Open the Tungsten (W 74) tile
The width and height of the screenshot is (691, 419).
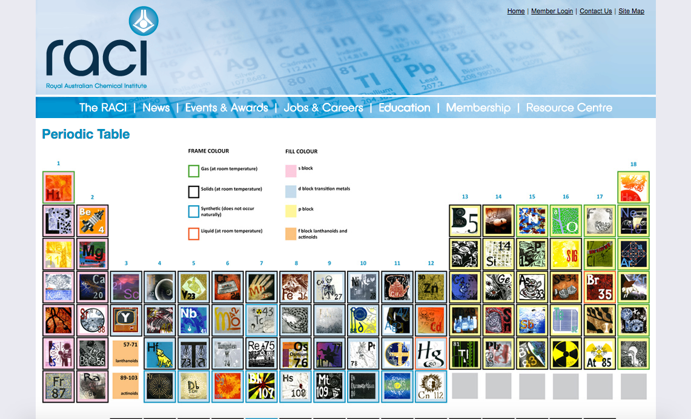(x=227, y=353)
